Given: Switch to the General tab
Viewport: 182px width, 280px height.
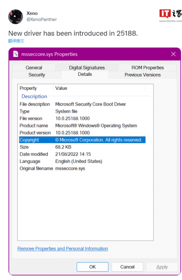Looking at the screenshot, I should click(34, 68).
